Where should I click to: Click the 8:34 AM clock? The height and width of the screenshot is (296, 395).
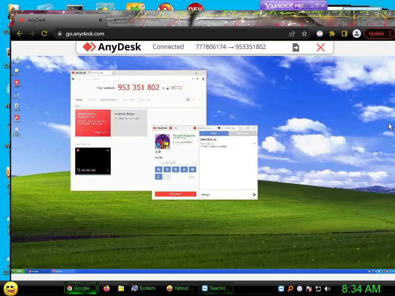361,289
